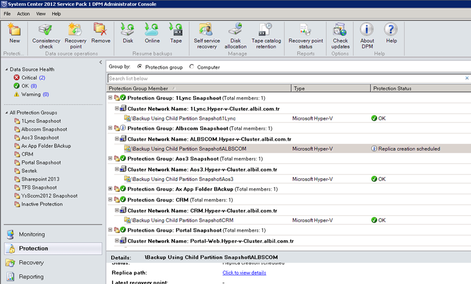471x284 pixels.
Task: Open the File menu
Action: pyautogui.click(x=7, y=14)
